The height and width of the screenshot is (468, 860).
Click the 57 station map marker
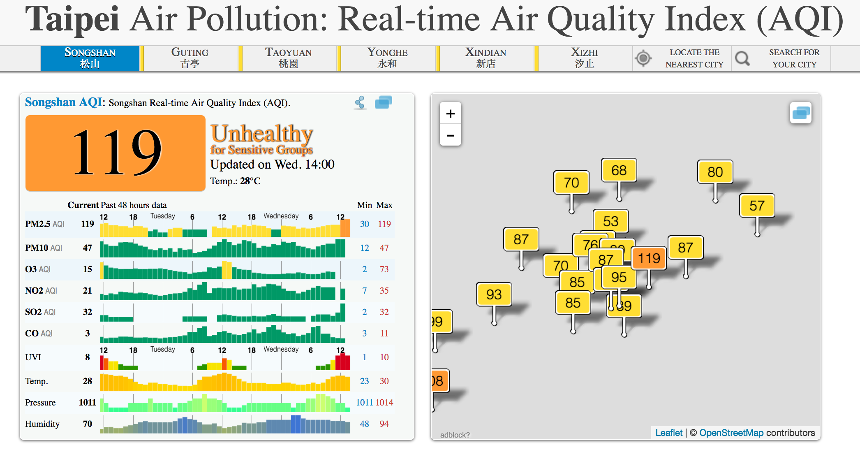757,206
